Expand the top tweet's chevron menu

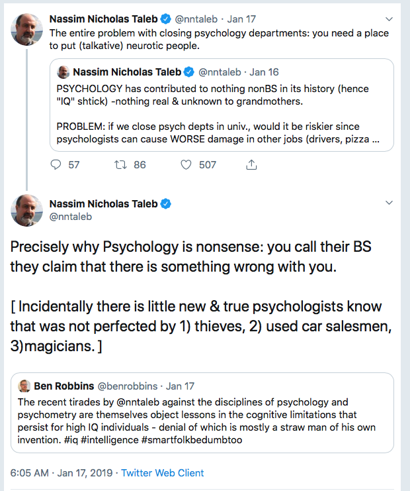pyautogui.click(x=389, y=19)
